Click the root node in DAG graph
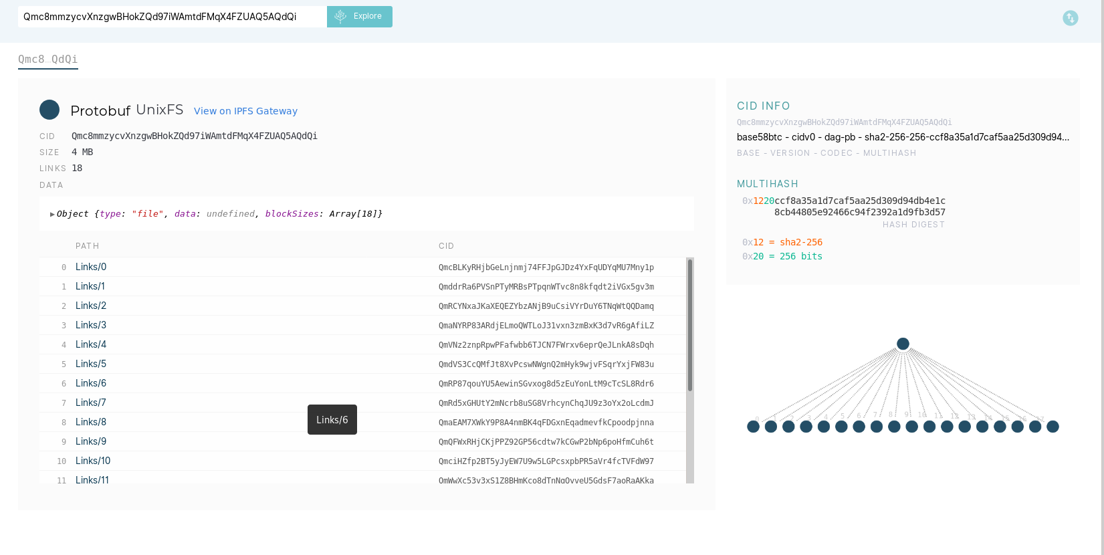 (x=903, y=344)
